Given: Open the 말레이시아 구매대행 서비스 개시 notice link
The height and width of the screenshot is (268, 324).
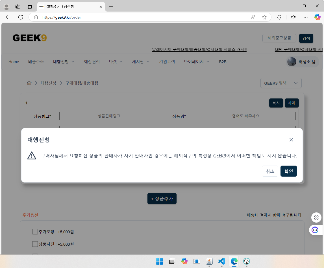Looking at the screenshot, I should [199, 50].
